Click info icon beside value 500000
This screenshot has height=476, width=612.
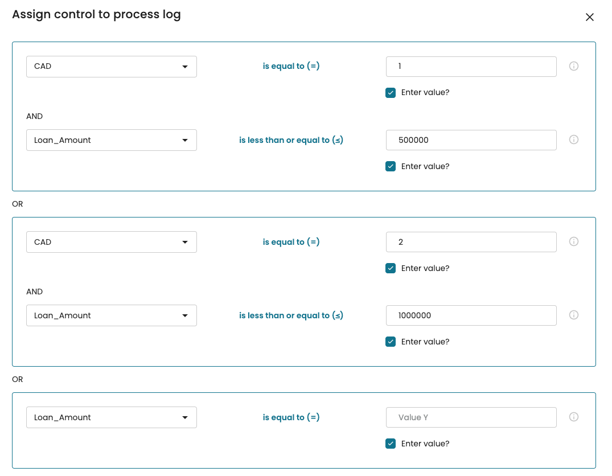click(574, 139)
